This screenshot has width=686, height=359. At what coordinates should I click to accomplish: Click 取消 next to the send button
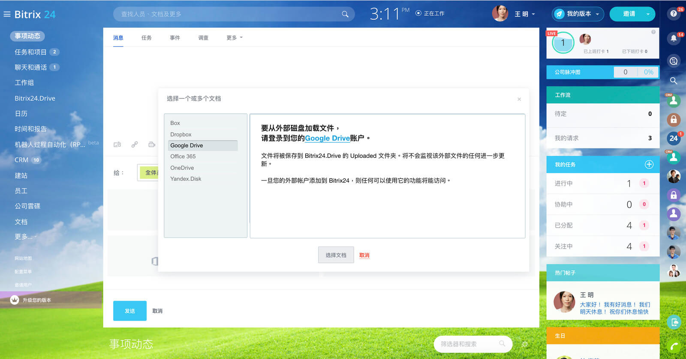(157, 311)
